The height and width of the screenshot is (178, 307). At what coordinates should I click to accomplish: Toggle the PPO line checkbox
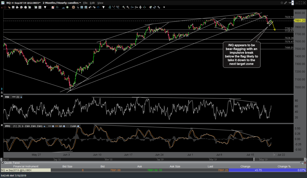pyautogui.click(x=53, y=126)
